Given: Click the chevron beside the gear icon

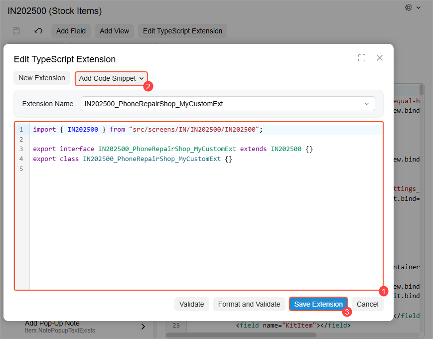Looking at the screenshot, I should point(419,7).
